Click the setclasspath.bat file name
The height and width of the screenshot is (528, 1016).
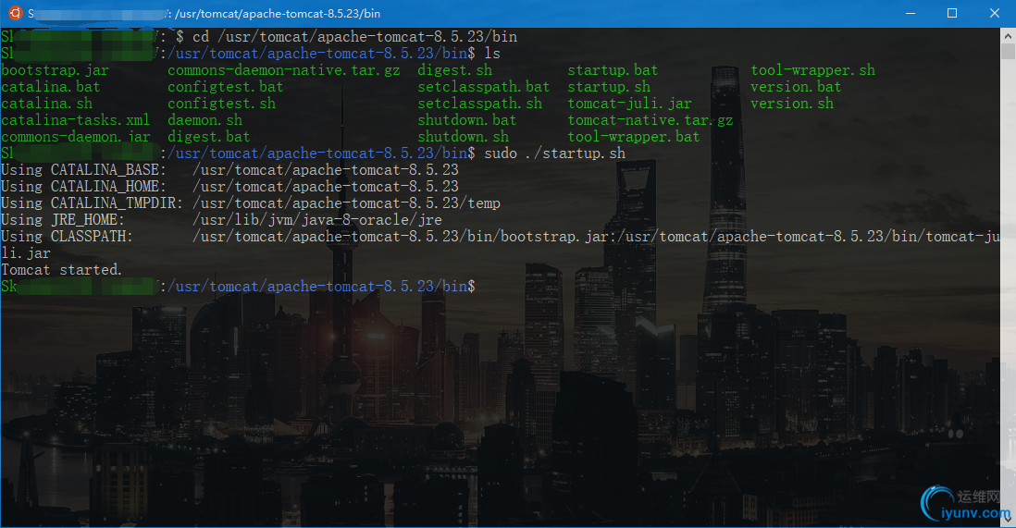coord(483,87)
